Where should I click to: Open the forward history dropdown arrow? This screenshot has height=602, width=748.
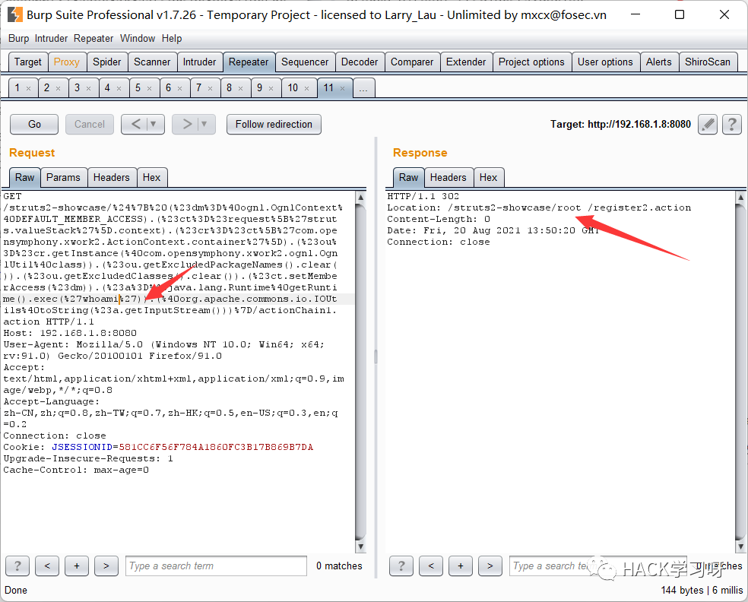point(204,125)
